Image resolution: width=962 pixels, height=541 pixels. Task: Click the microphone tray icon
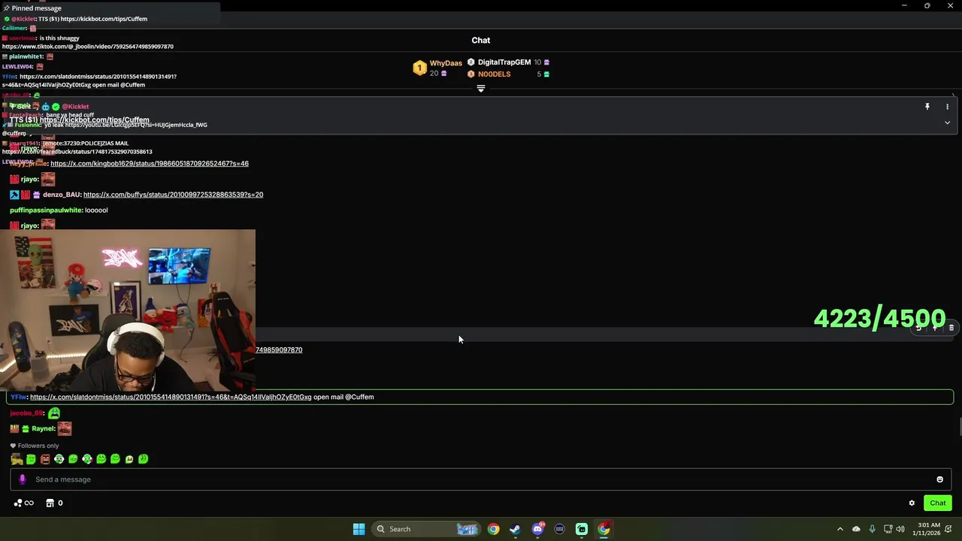pyautogui.click(x=872, y=529)
